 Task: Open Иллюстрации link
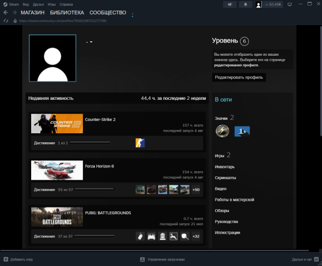click(227, 233)
